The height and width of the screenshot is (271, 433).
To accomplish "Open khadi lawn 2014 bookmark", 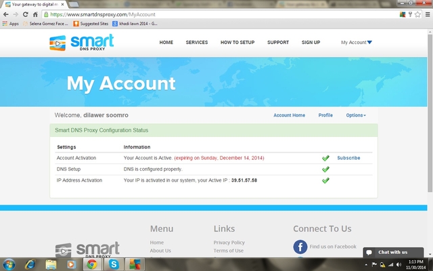I will [x=135, y=24].
